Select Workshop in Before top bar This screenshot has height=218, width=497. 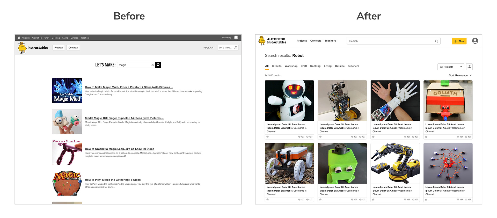[x=37, y=38]
